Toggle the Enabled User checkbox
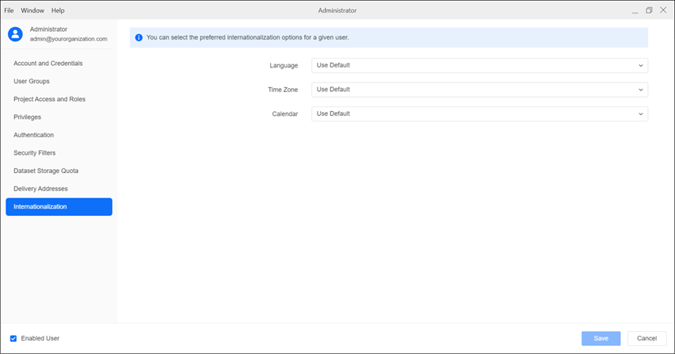 point(13,338)
